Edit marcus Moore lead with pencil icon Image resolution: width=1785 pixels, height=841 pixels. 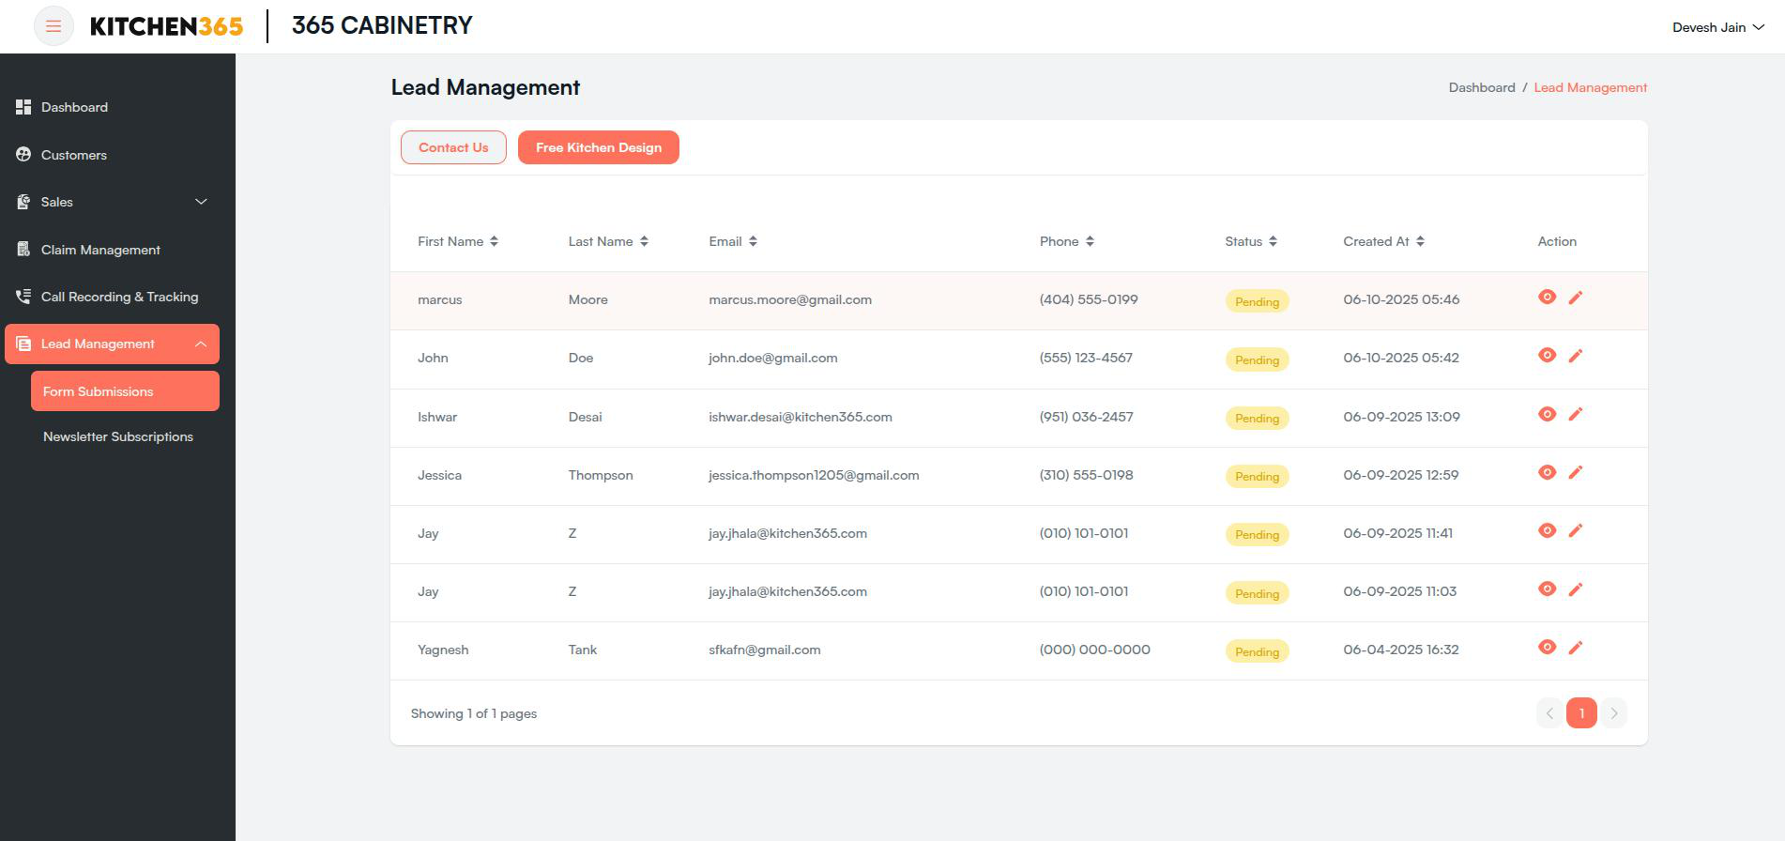click(1576, 298)
